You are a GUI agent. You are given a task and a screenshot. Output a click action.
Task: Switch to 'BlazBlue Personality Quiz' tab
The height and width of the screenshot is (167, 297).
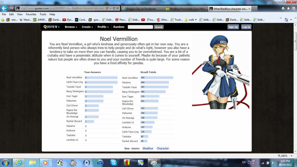186,9
